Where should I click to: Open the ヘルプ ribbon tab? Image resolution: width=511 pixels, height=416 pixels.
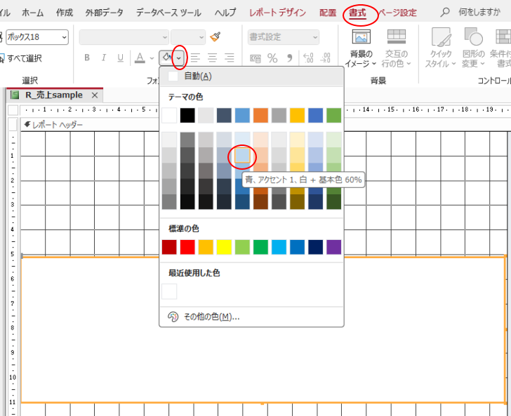[x=225, y=13]
